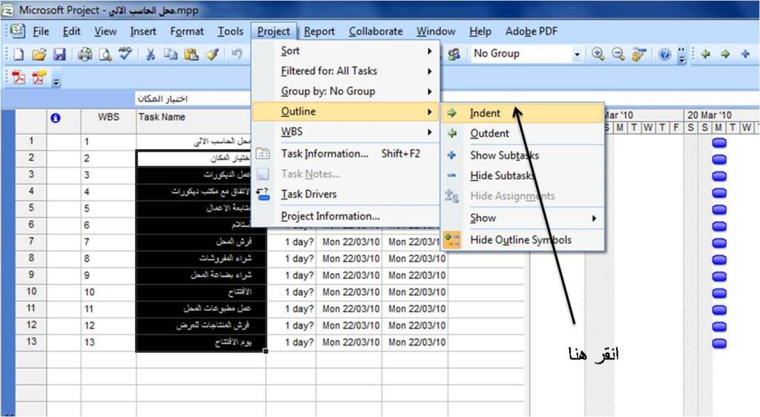Choose Indent in the Outline submenu
760x417 pixels.
(522, 114)
